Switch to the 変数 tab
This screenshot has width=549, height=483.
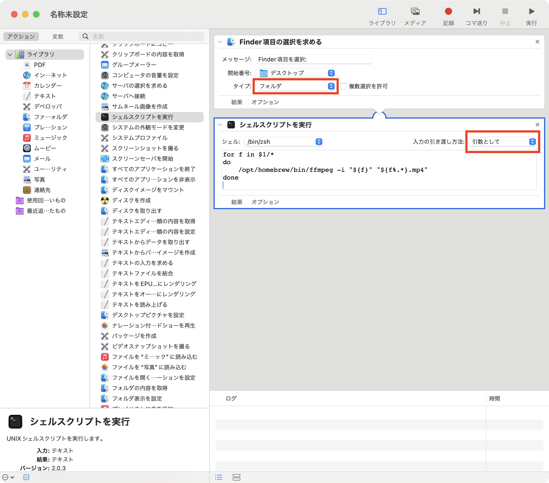tap(58, 36)
